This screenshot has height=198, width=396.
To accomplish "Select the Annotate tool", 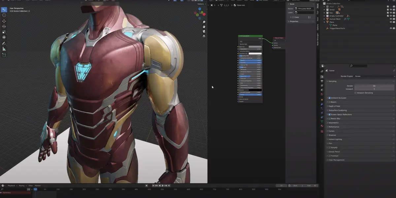I will point(4,43).
